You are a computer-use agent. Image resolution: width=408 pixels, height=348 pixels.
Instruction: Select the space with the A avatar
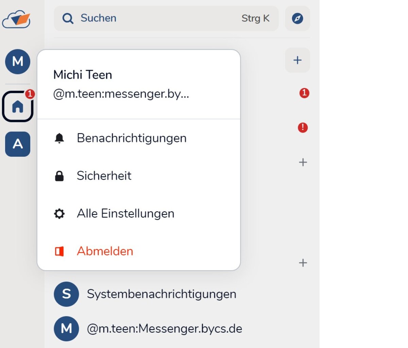18,144
